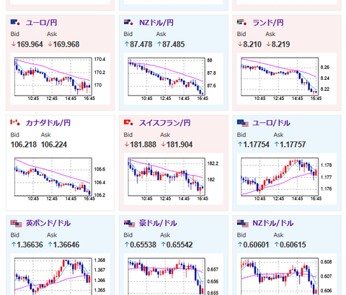The height and width of the screenshot is (295, 346).
Task: Click the Rand/Yen flag icon
Action: (x=241, y=22)
